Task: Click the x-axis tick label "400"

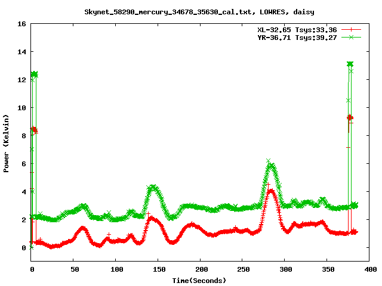Action: click(x=371, y=269)
